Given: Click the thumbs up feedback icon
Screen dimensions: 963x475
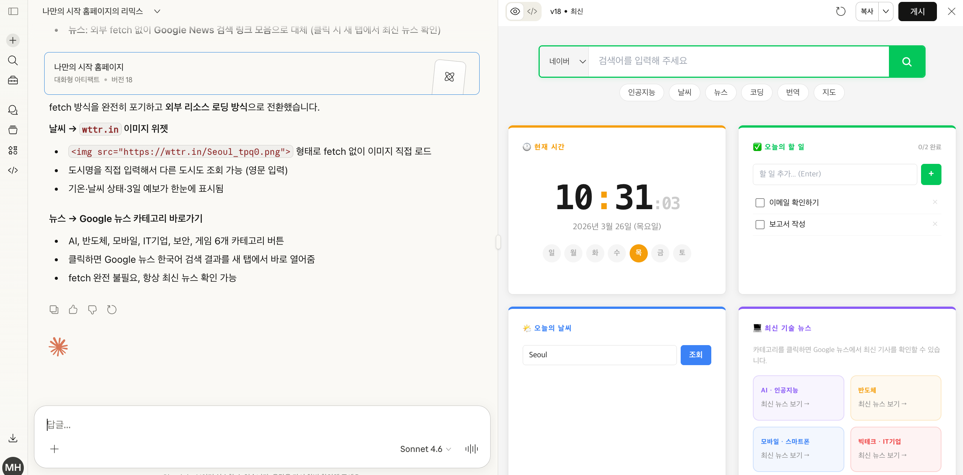Looking at the screenshot, I should click(73, 310).
